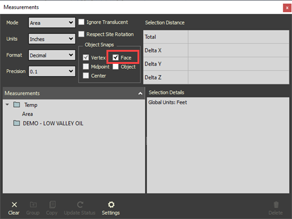
Task: Collapse the Measurements panel chevron
Action: pos(140,94)
